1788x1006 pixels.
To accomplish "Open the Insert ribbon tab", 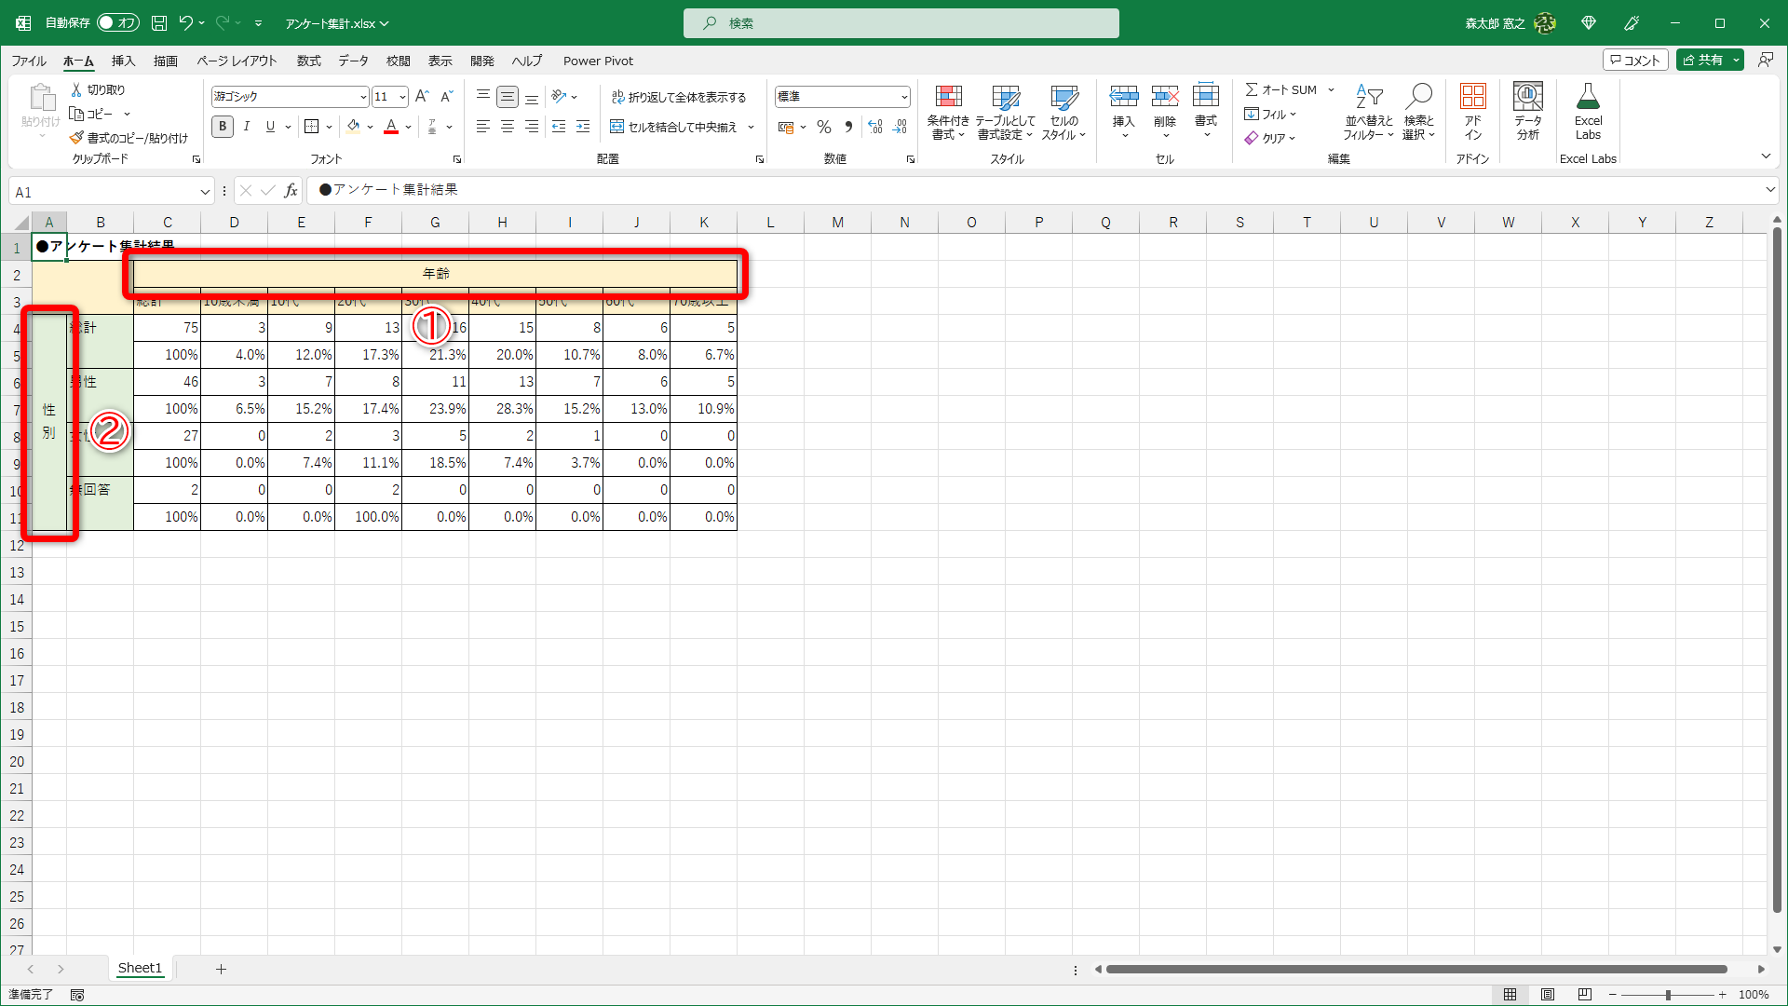I will click(123, 61).
